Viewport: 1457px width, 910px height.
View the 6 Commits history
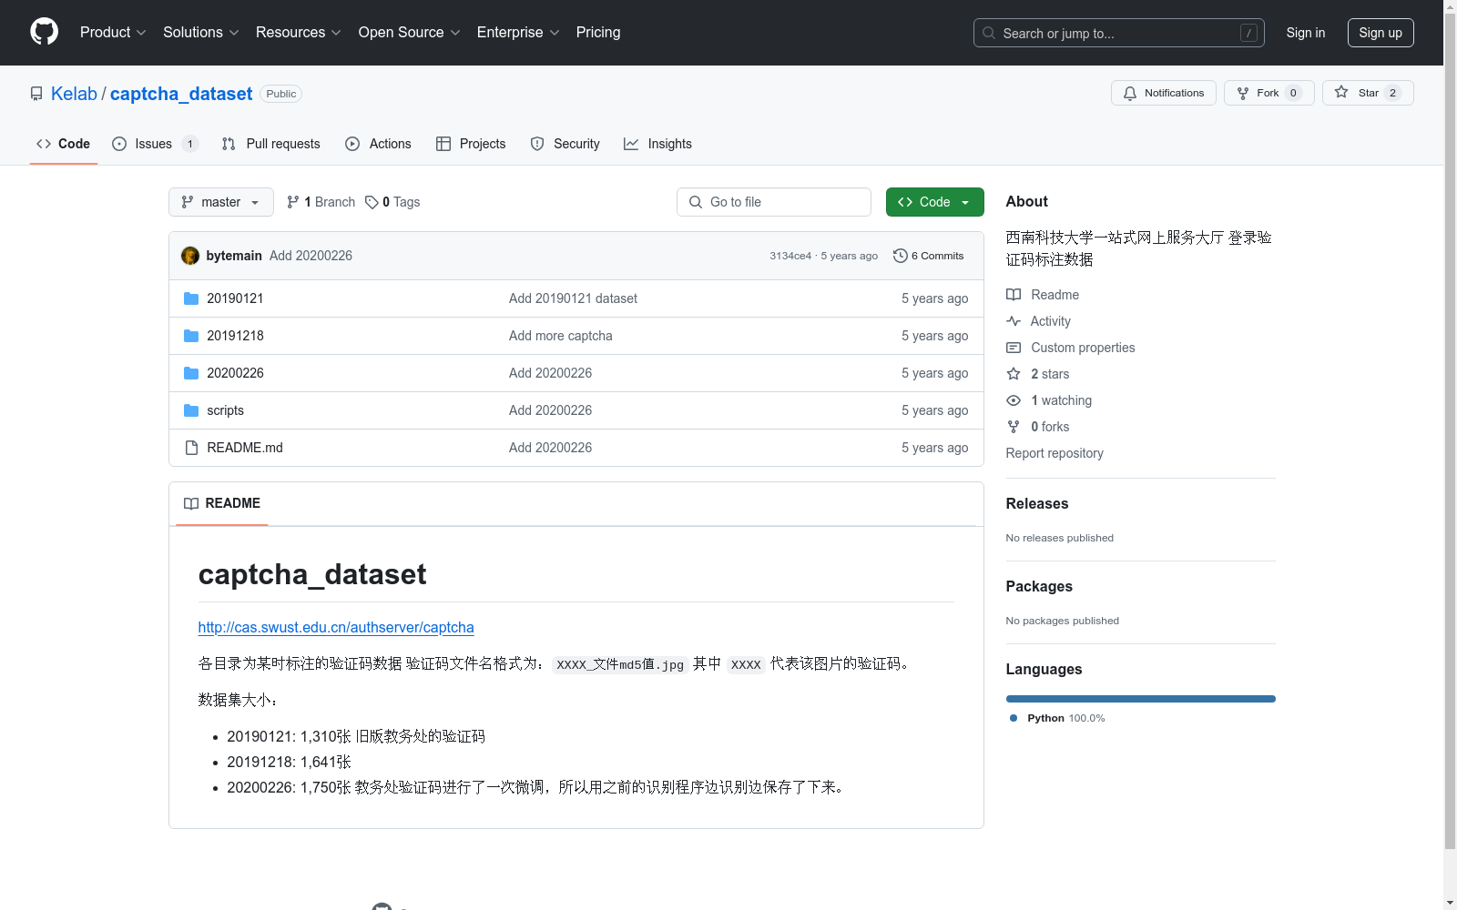(x=928, y=256)
